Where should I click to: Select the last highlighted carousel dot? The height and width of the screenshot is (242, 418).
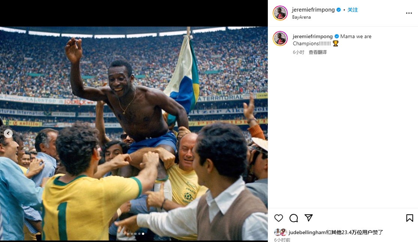pos(143,234)
